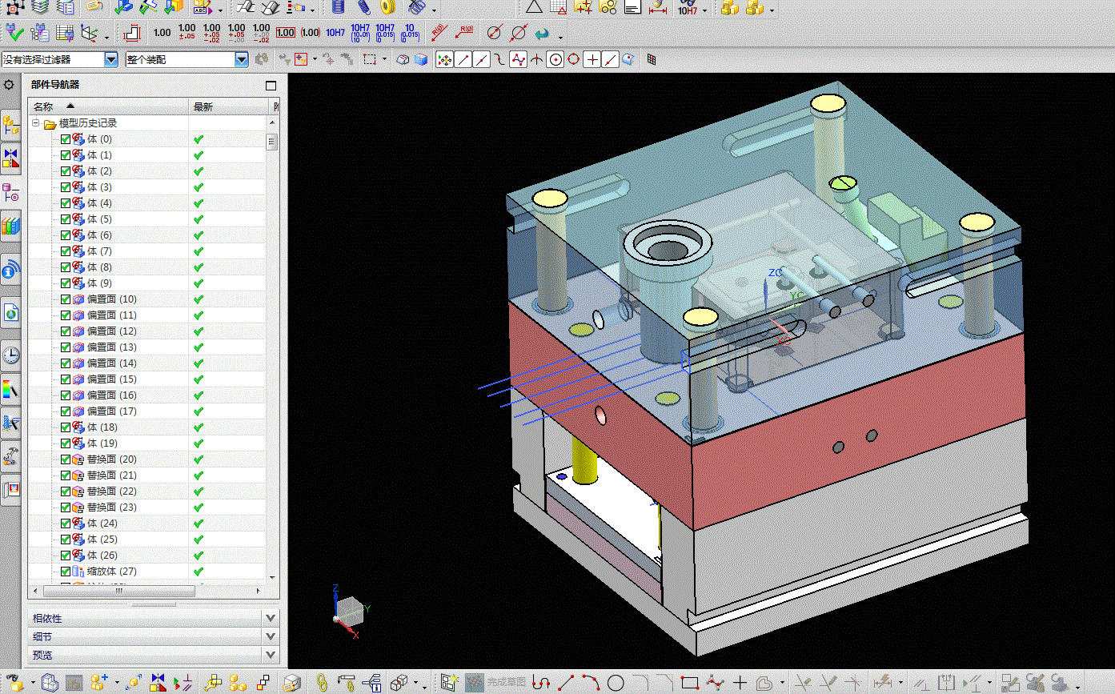The height and width of the screenshot is (694, 1115).
Task: Select the 体 (25) feature in the tree
Action: (x=102, y=540)
